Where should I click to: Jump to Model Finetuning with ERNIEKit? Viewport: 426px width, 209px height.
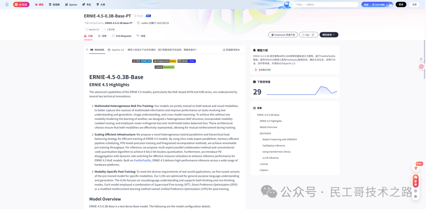click(280, 139)
